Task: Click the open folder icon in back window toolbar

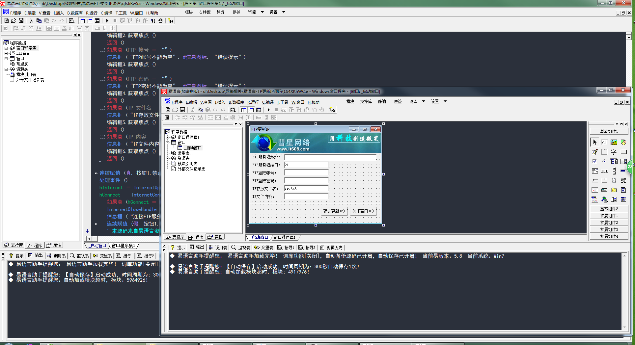Action: [14, 21]
